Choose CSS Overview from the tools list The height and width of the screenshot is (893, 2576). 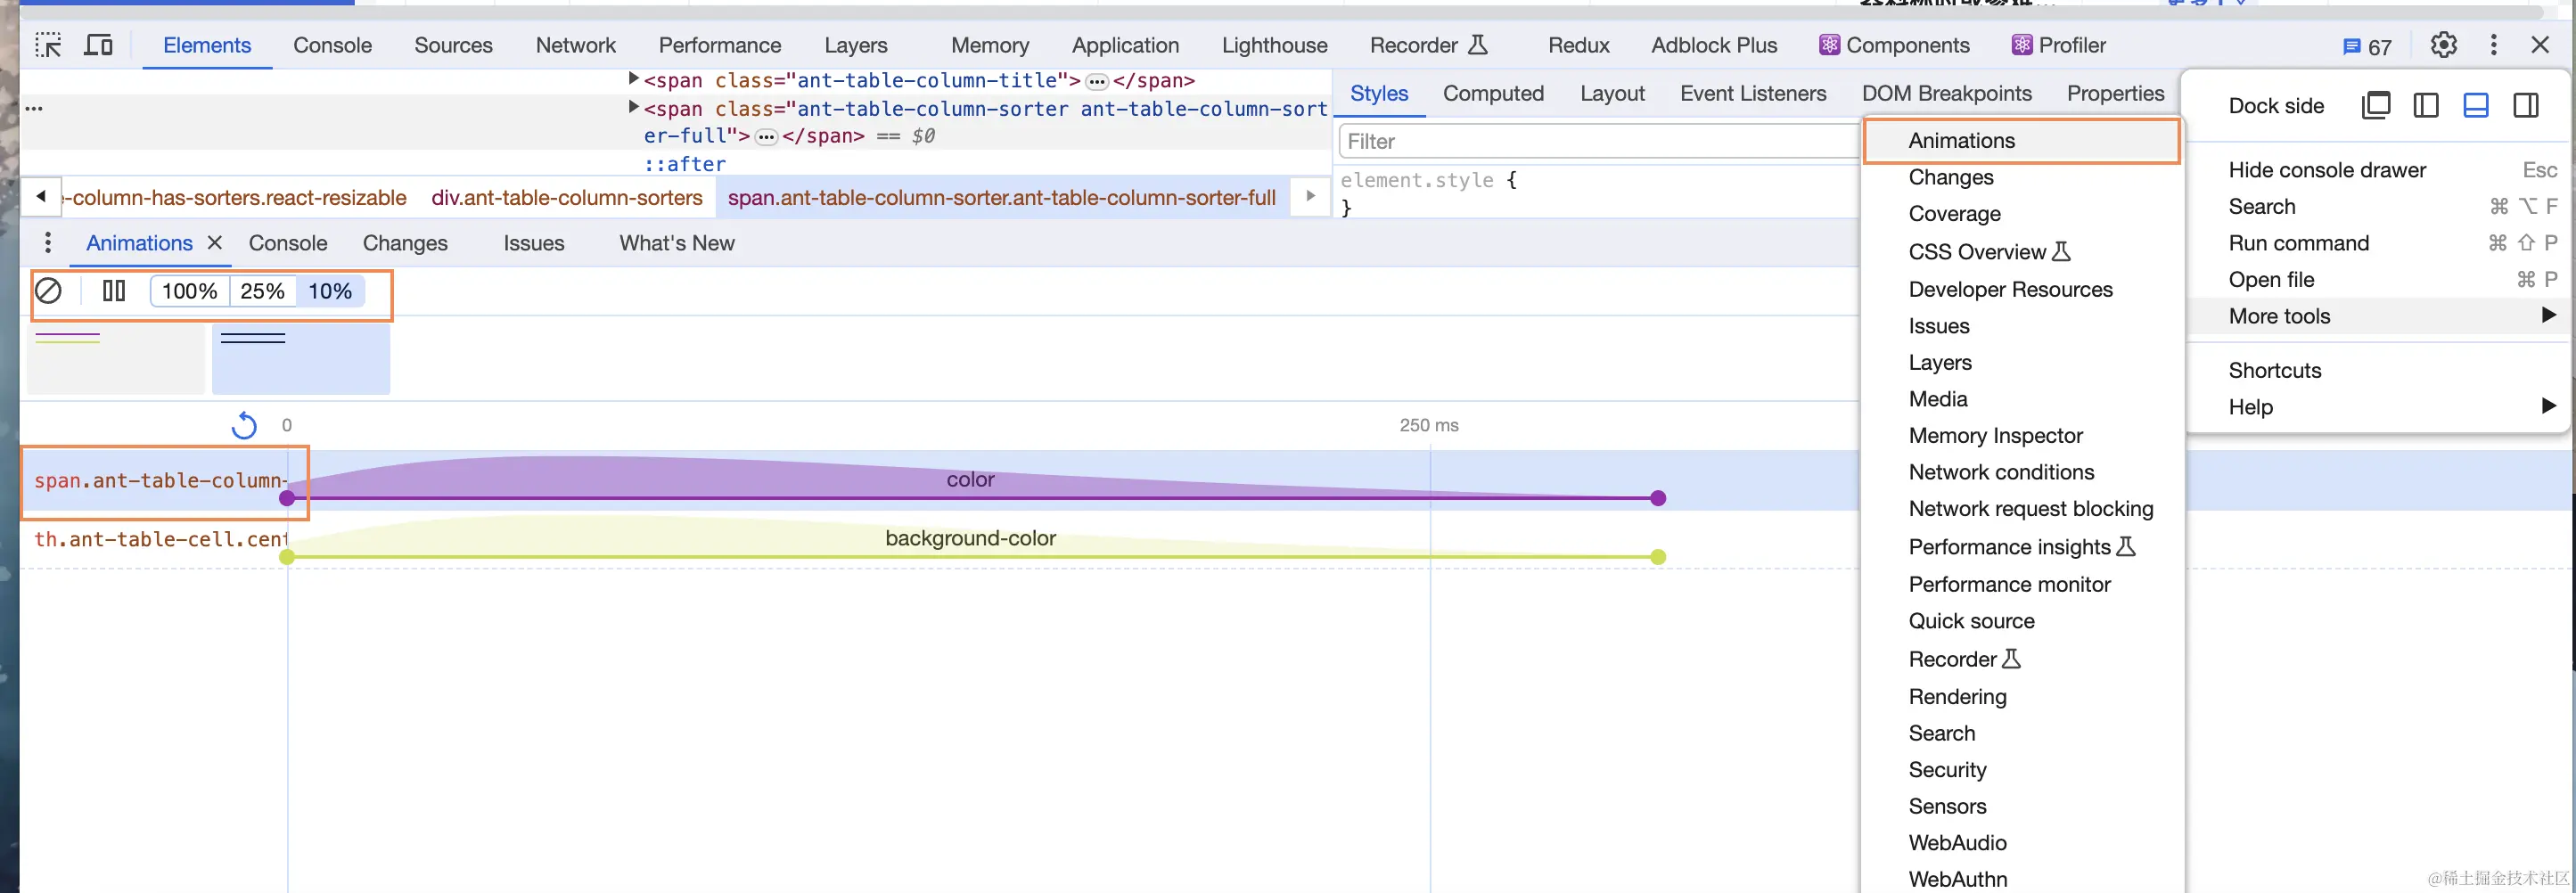[x=2021, y=252]
